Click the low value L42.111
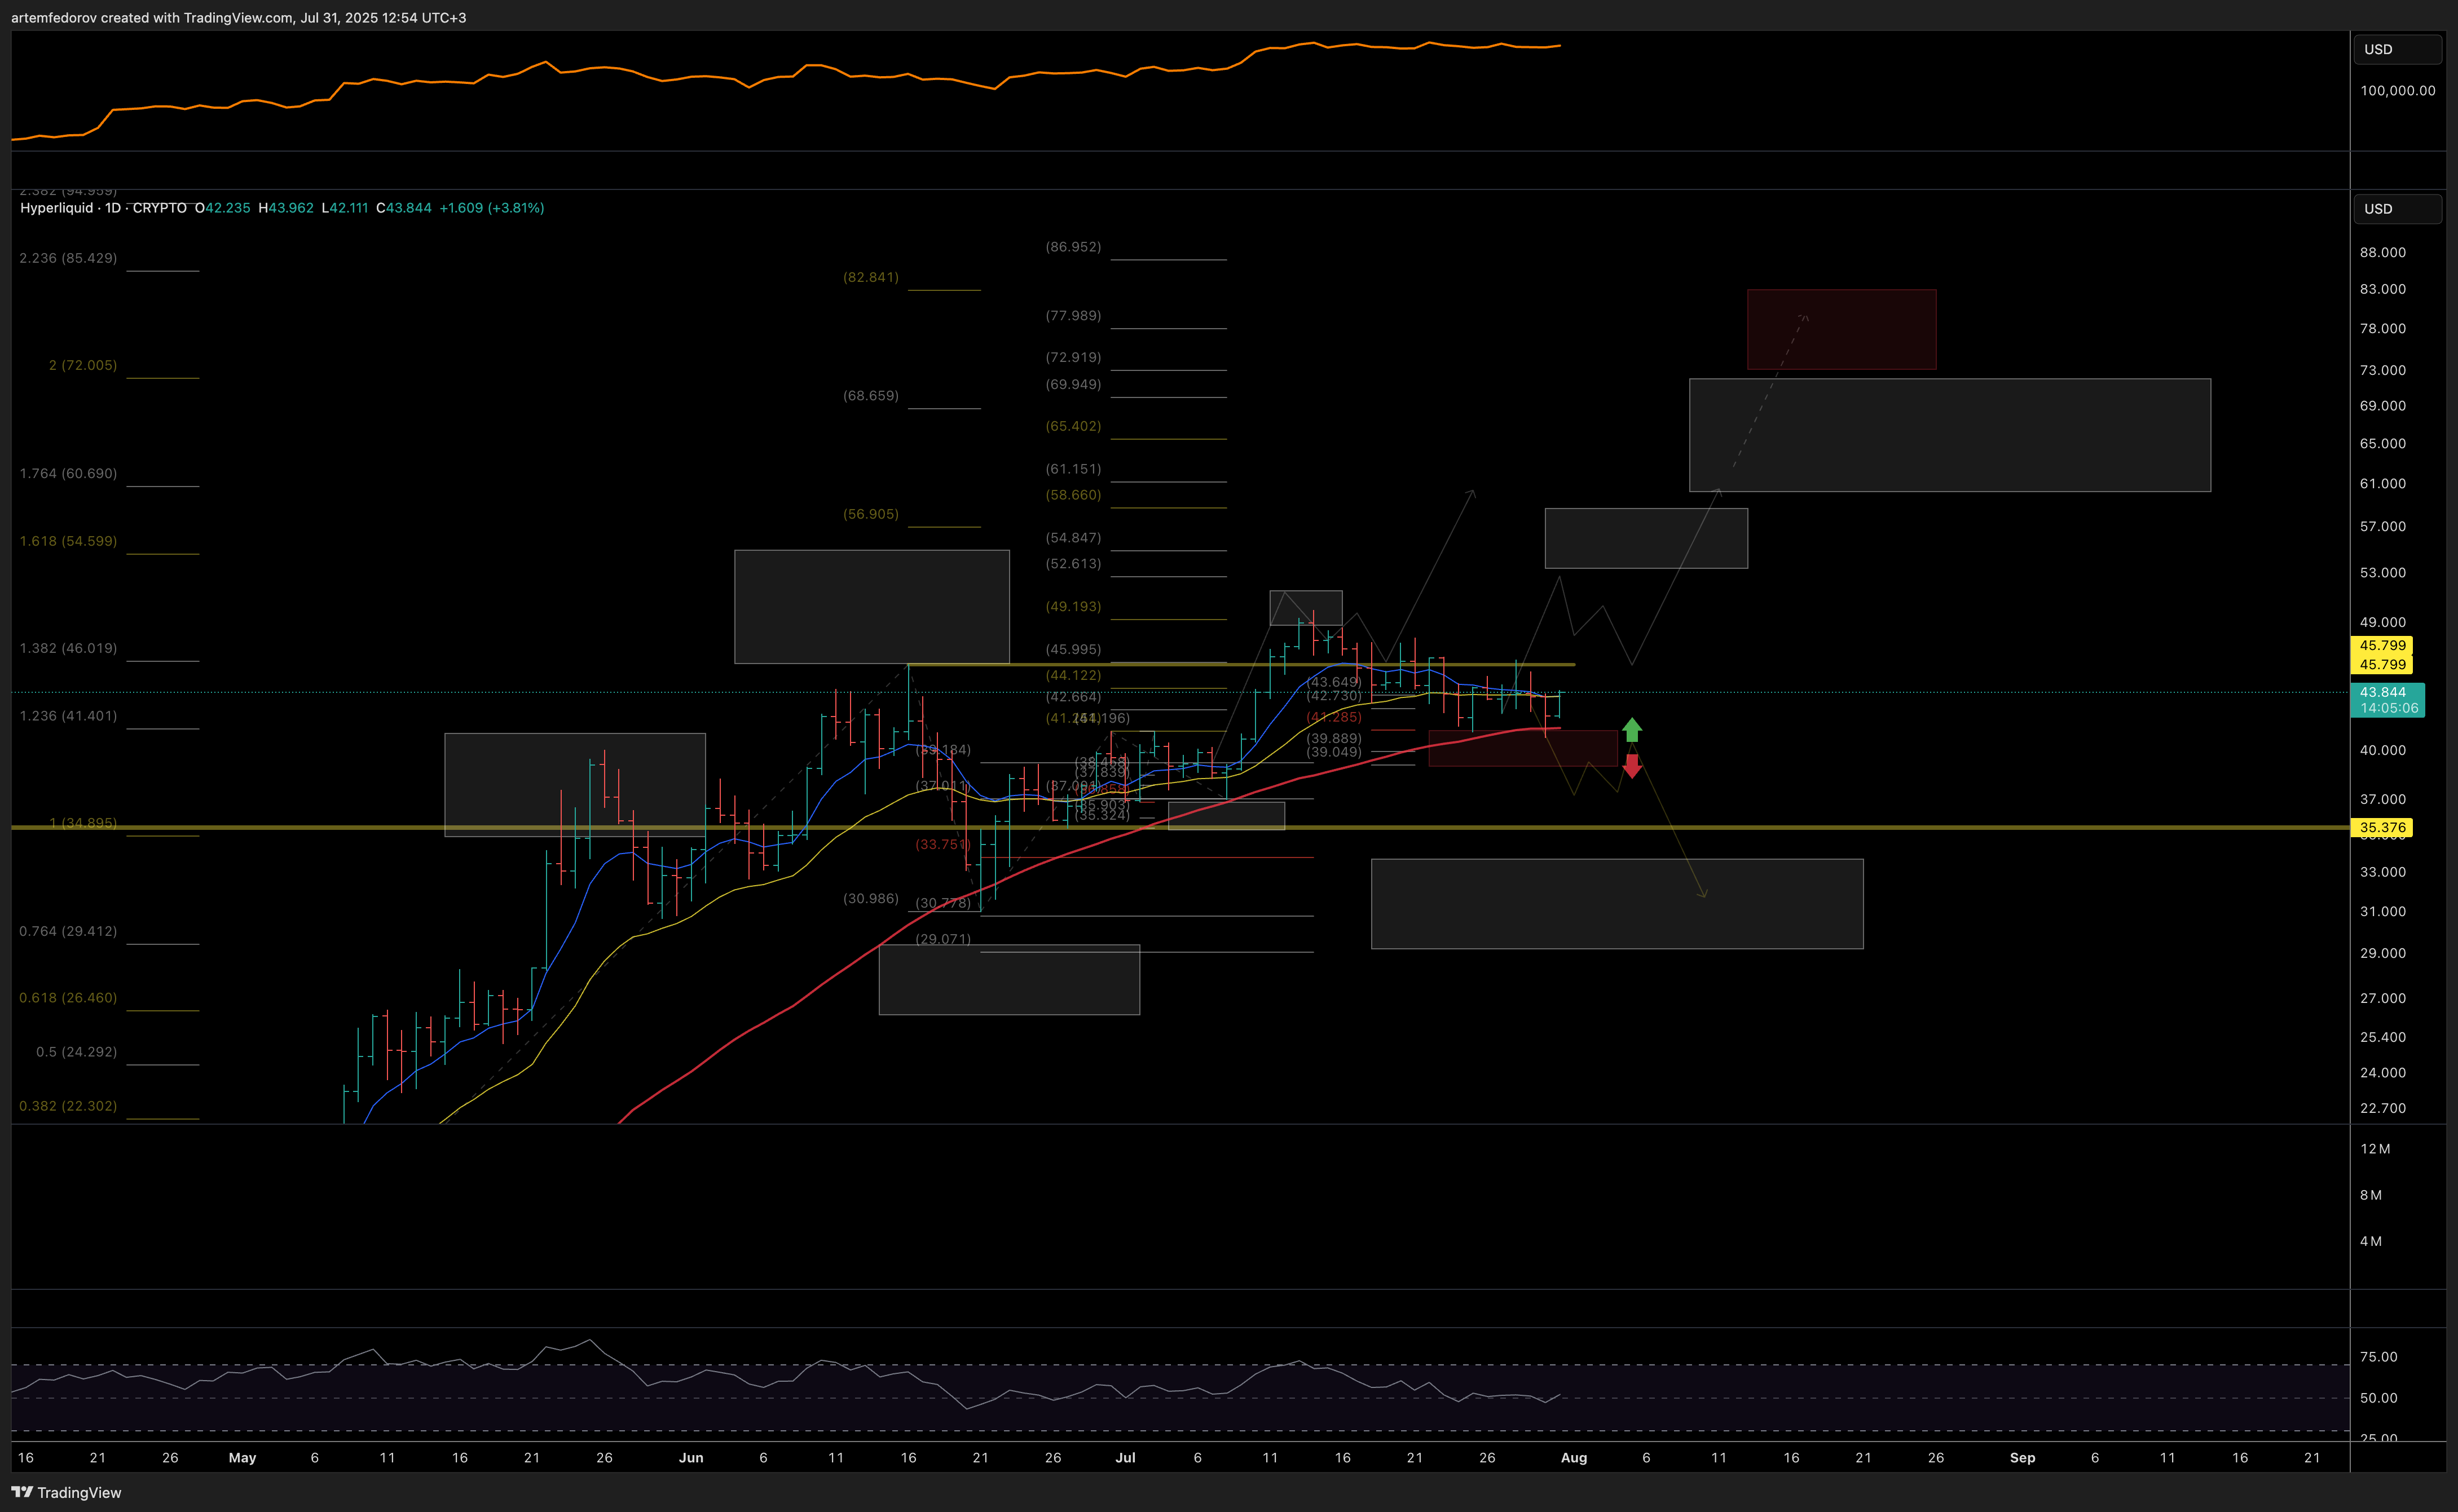The image size is (2458, 1512). click(344, 208)
